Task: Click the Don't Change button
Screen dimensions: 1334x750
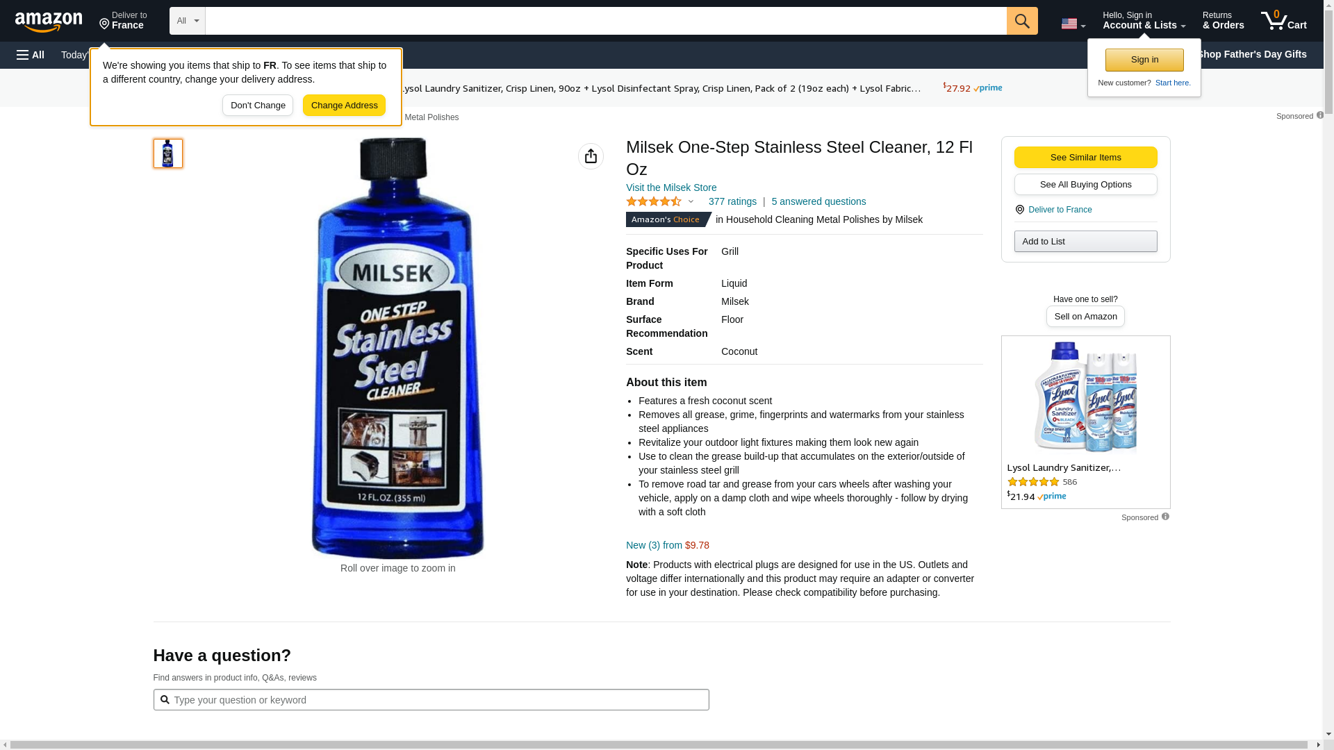Action: [x=258, y=106]
